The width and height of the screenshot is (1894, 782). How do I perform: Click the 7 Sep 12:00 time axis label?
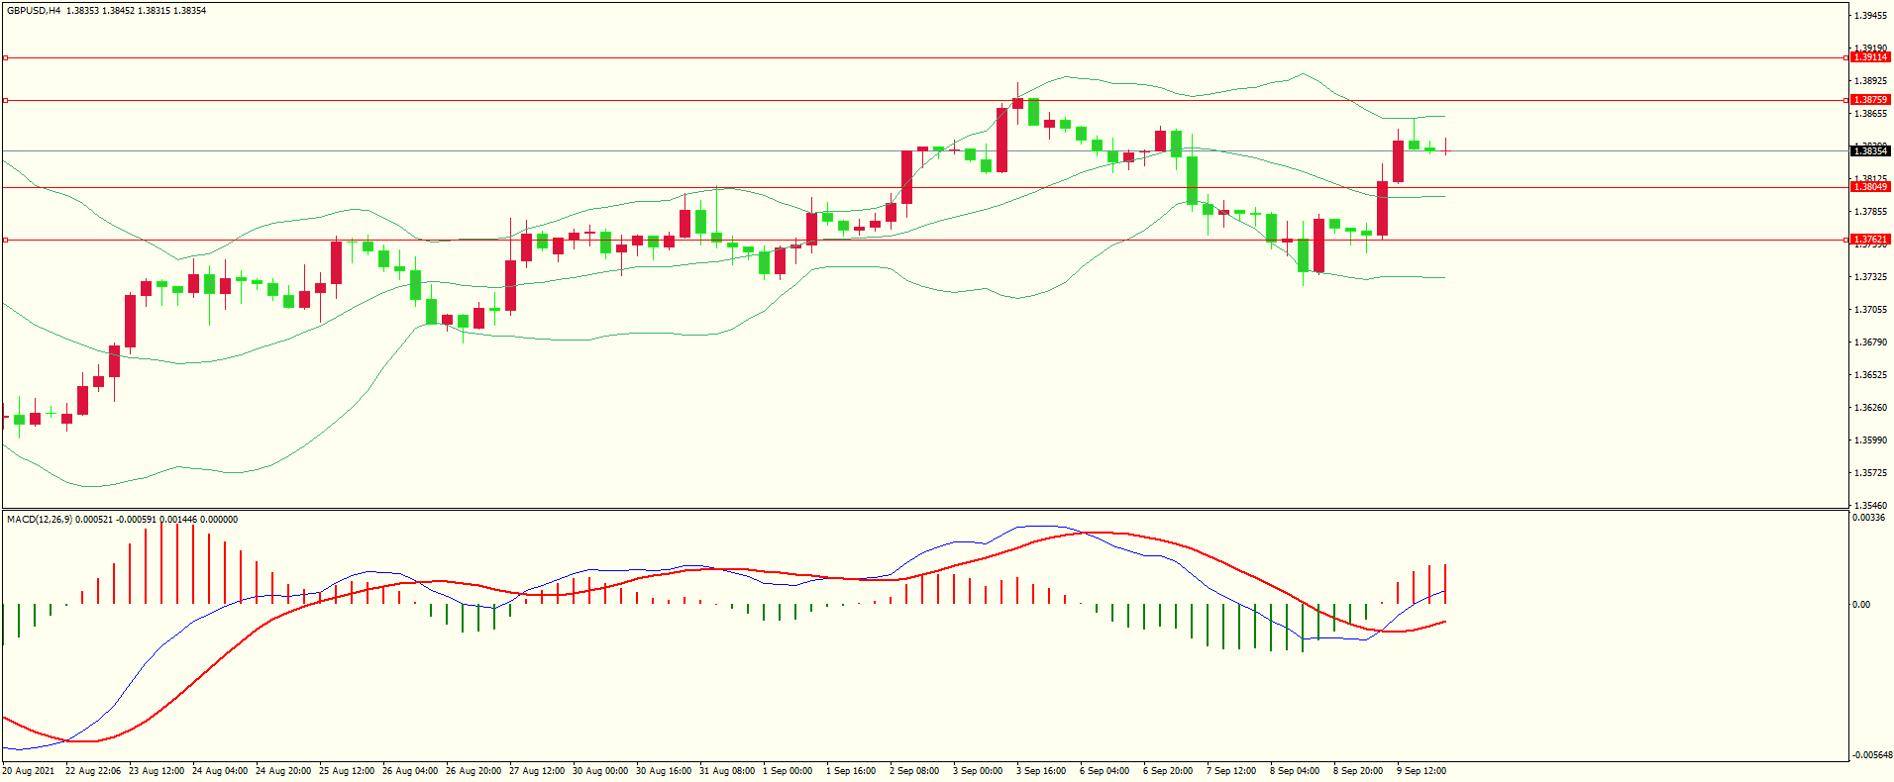pos(1231,771)
